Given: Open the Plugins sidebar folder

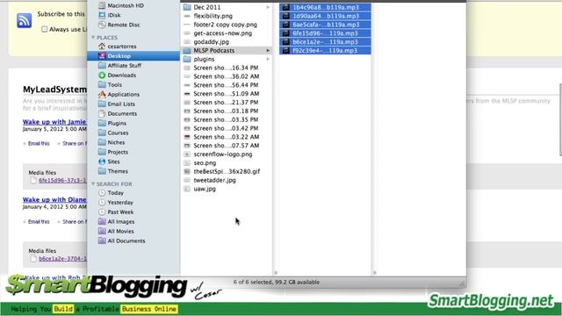Looking at the screenshot, I should click(x=117, y=123).
